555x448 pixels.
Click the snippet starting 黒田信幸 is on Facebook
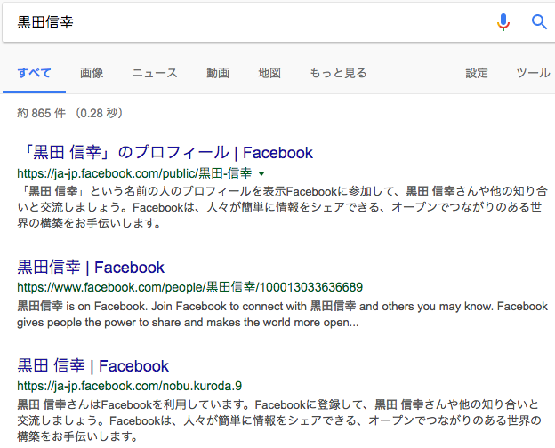coord(283,315)
